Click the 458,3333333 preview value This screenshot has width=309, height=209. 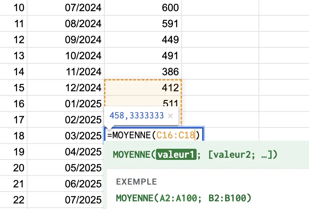coord(136,116)
